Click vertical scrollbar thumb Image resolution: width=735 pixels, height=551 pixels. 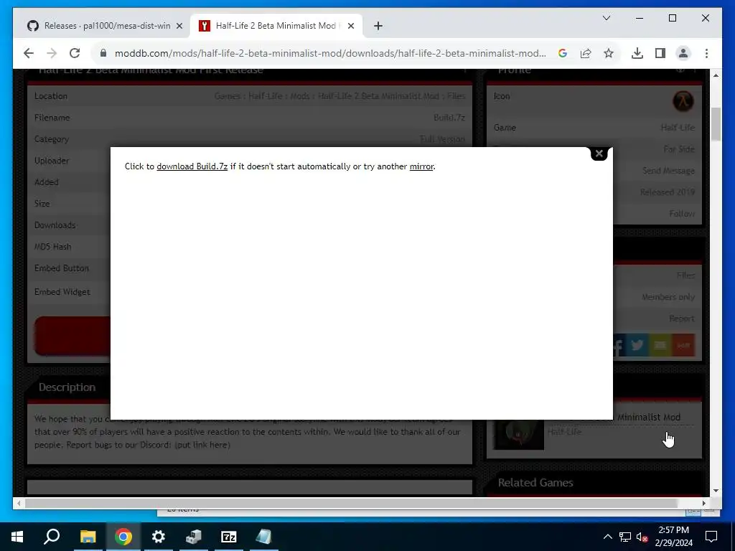coord(716,124)
